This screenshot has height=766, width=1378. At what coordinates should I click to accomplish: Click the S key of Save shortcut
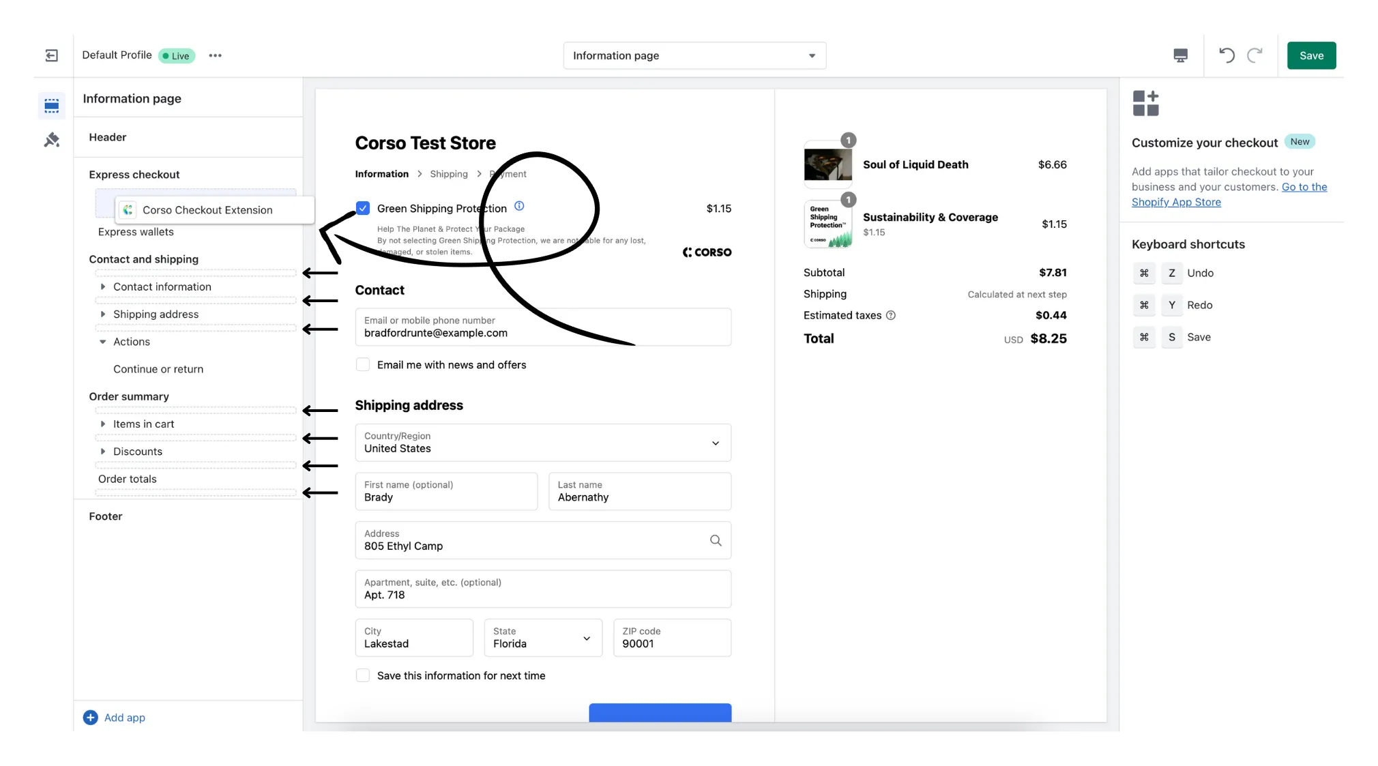[x=1171, y=337]
